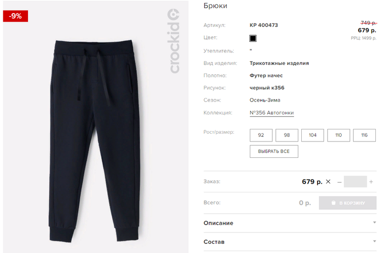Choose size 110
Image resolution: width=385 pixels, height=253 pixels.
tap(339, 135)
